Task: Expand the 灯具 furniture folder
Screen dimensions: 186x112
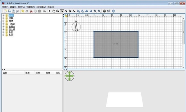Action: (x=3, y=18)
